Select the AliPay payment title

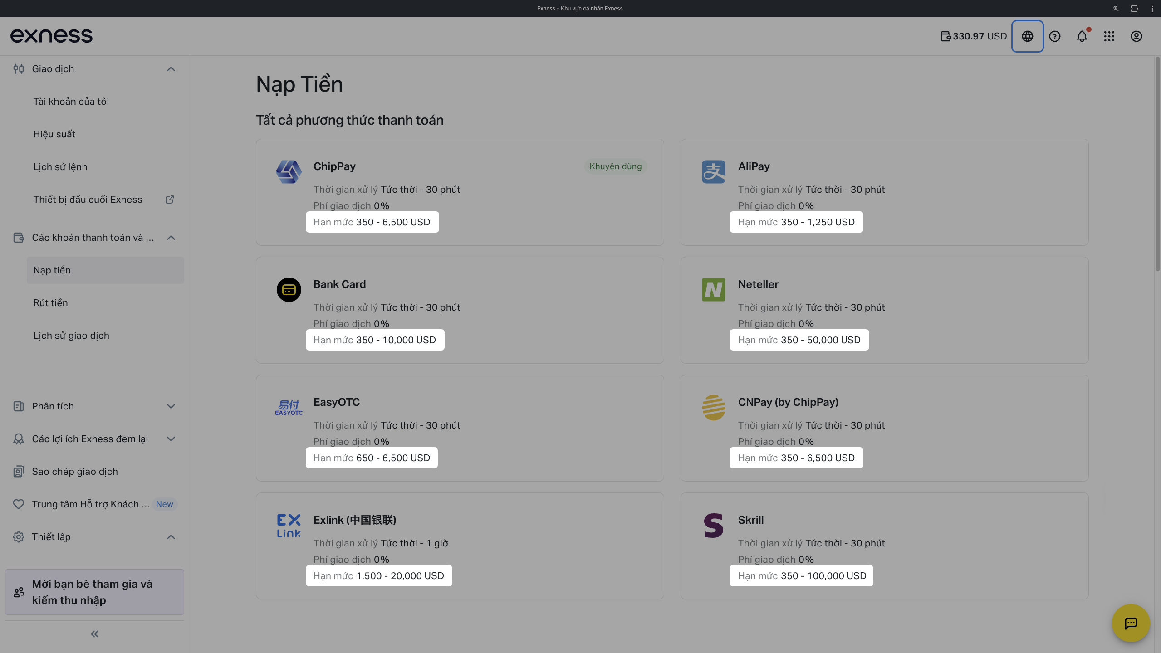click(754, 166)
